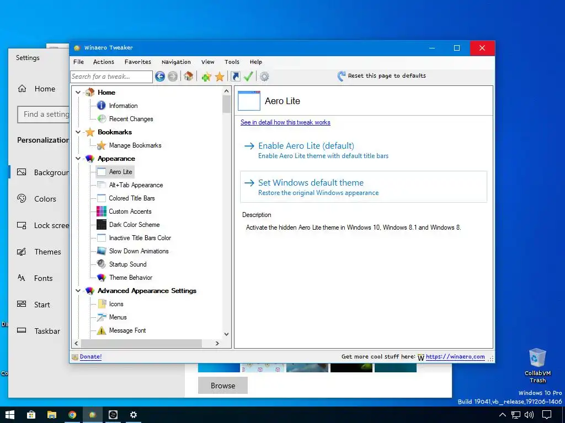
Task: Click the Slow Down Animations icon
Action: 102,251
